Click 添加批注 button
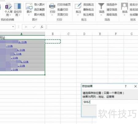The width and height of the screenshot is (138, 124). pyautogui.click(x=89, y=5)
